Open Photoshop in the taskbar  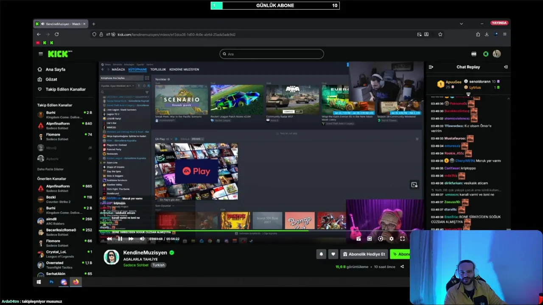(51, 282)
